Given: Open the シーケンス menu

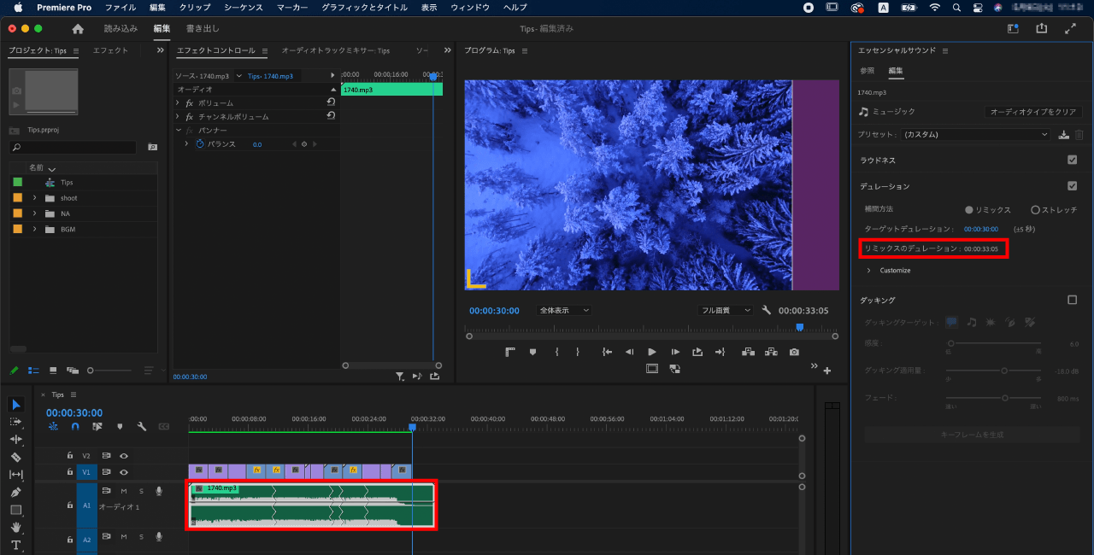Looking at the screenshot, I should pos(244,7).
